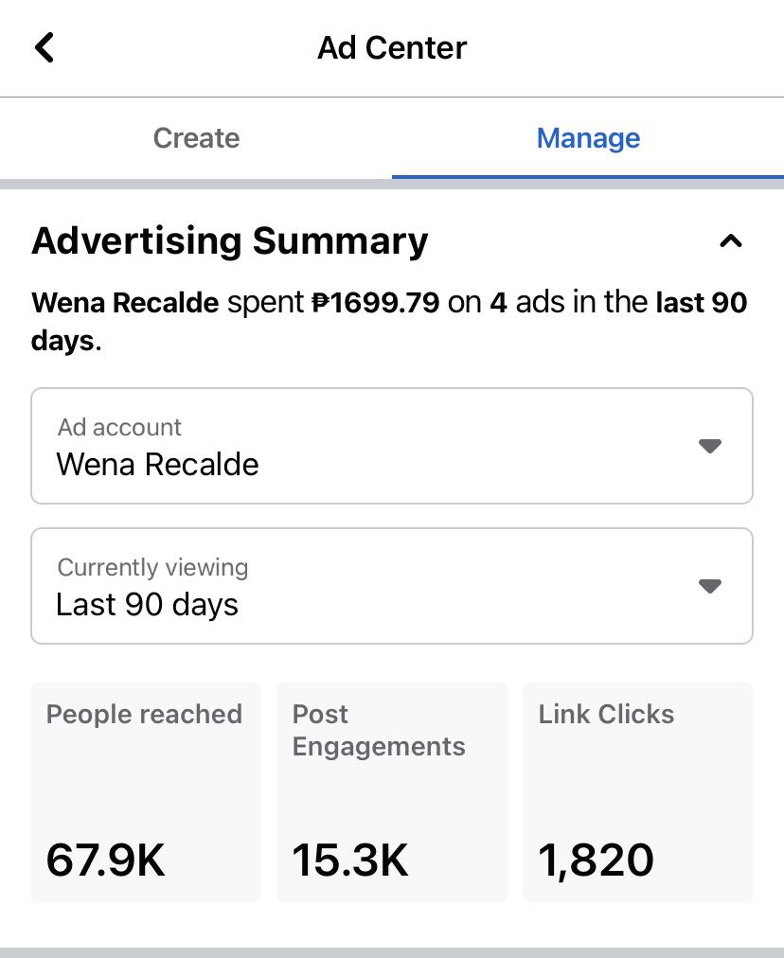Screen dimensions: 784x958
Task: Click the Advertising Summary heading
Action: click(230, 241)
